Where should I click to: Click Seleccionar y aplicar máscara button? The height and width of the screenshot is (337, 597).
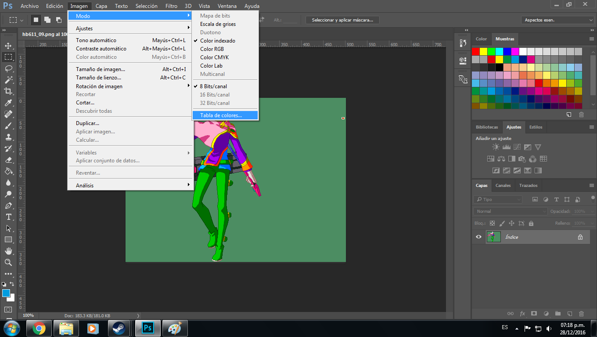[x=342, y=20]
